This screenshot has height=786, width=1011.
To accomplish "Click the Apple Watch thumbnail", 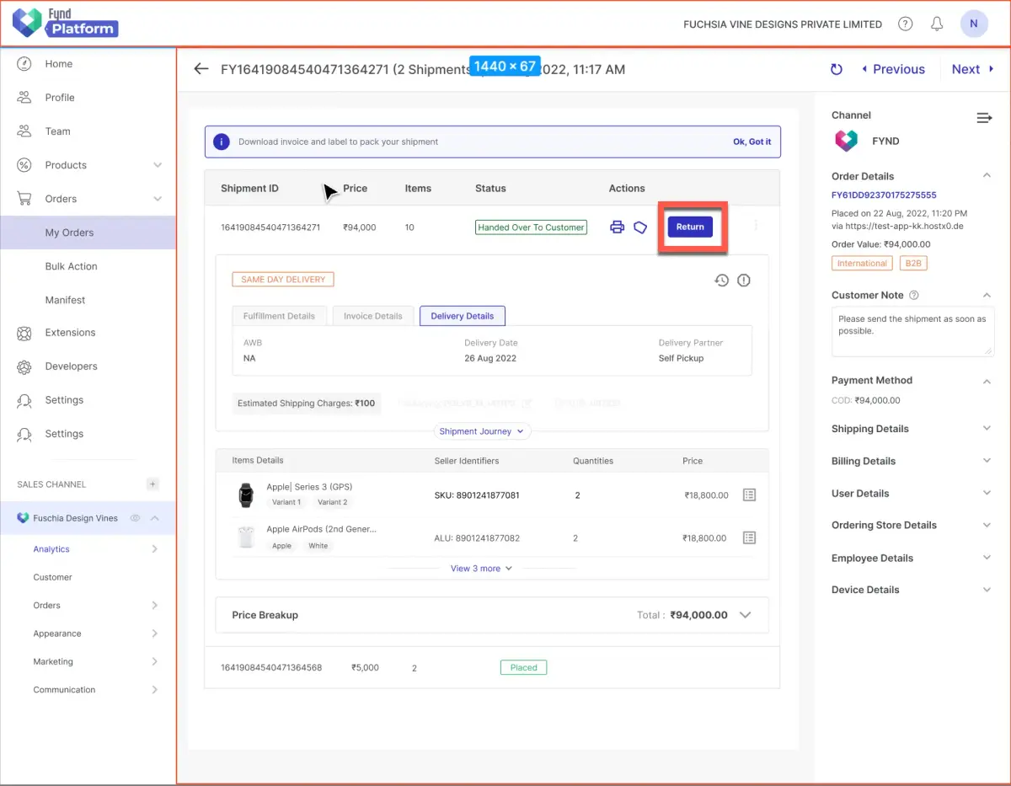I will tap(245, 495).
